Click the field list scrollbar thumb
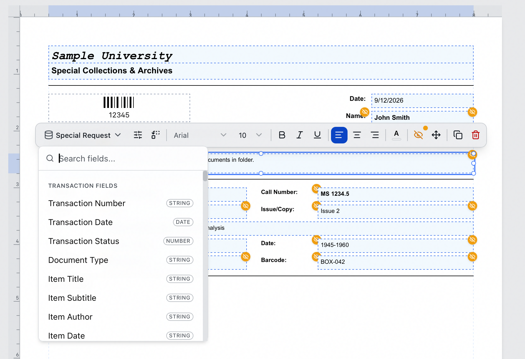 pyautogui.click(x=205, y=176)
